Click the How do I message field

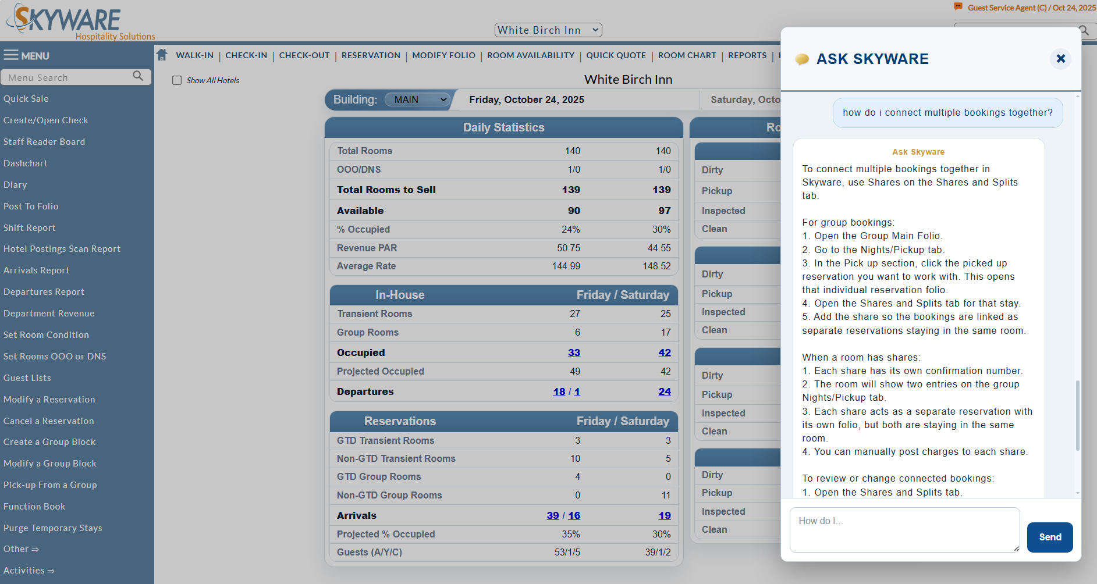tap(904, 530)
